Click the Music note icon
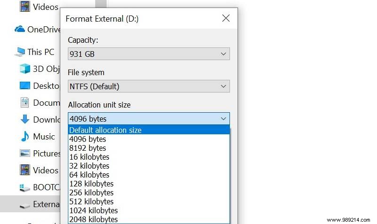 click(x=25, y=136)
